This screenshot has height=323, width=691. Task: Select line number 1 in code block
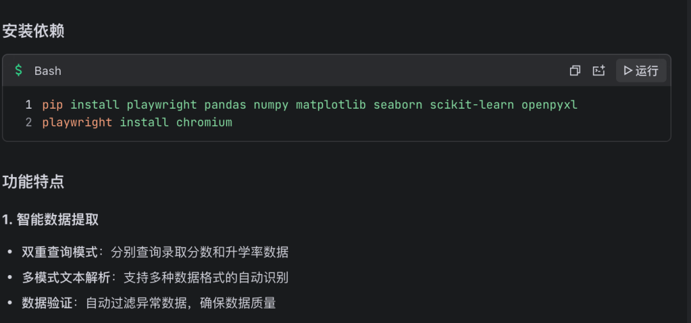coord(29,104)
